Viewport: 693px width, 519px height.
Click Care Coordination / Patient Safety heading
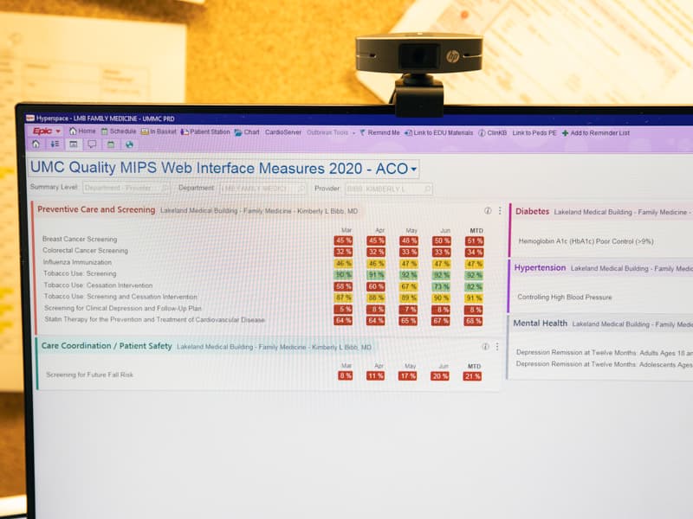107,346
